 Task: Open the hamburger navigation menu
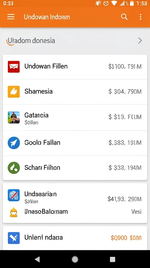(x=11, y=17)
